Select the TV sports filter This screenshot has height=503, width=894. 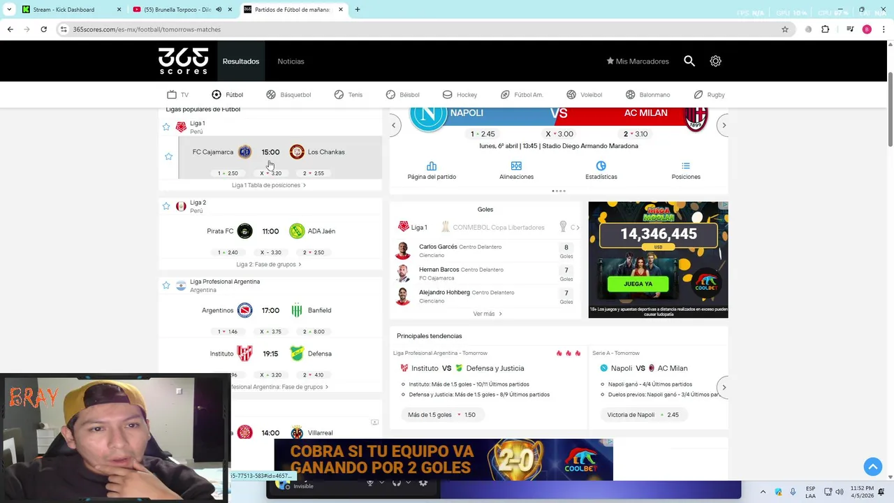(177, 94)
